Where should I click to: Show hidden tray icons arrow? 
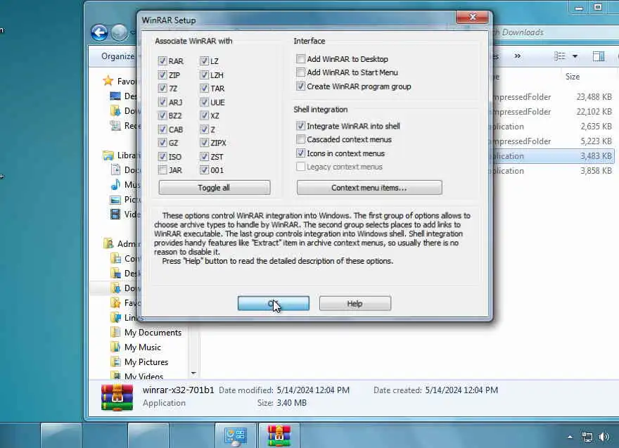click(570, 437)
